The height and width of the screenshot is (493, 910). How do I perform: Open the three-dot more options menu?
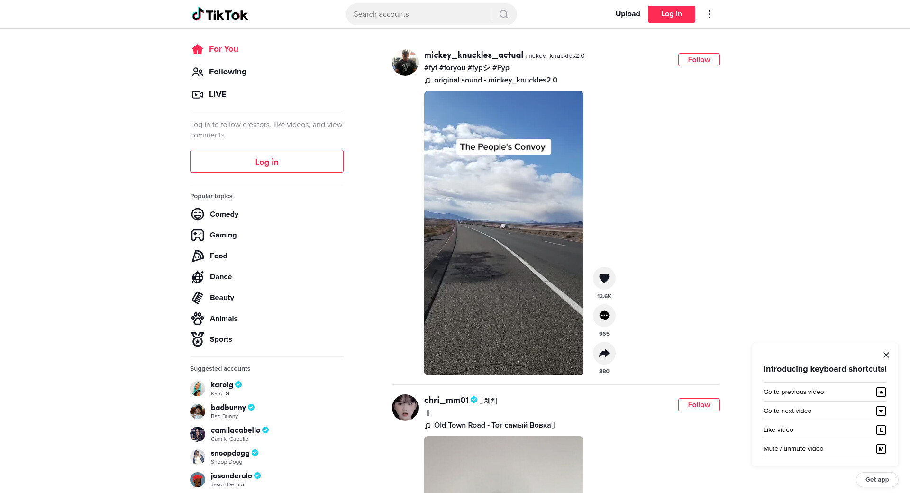(709, 14)
